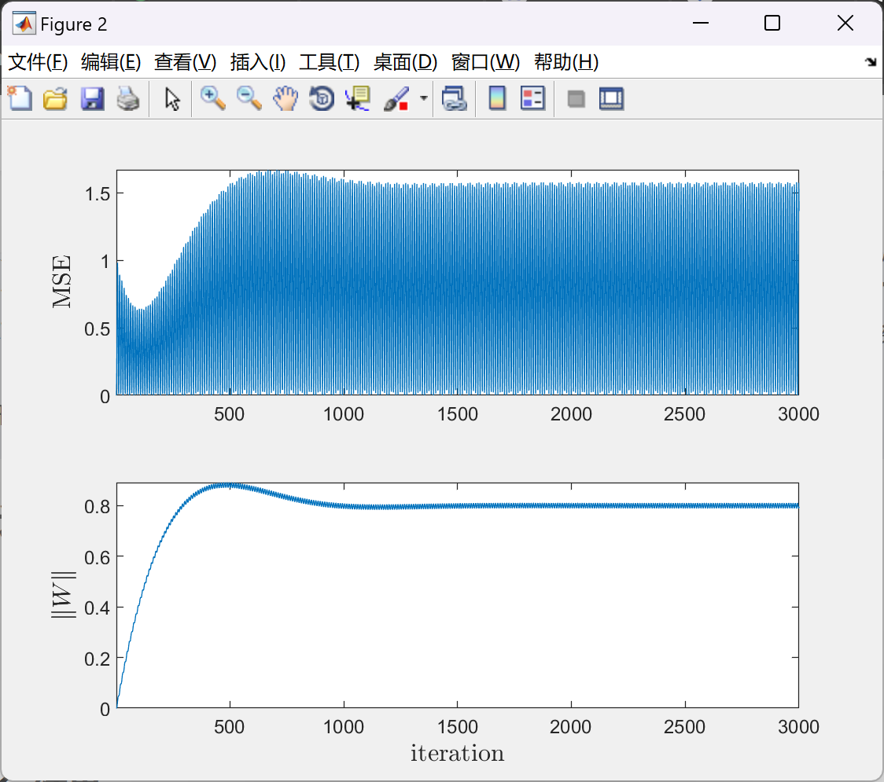Insert Colorbar using toolbar icon
Image resolution: width=884 pixels, height=782 pixels.
point(497,98)
